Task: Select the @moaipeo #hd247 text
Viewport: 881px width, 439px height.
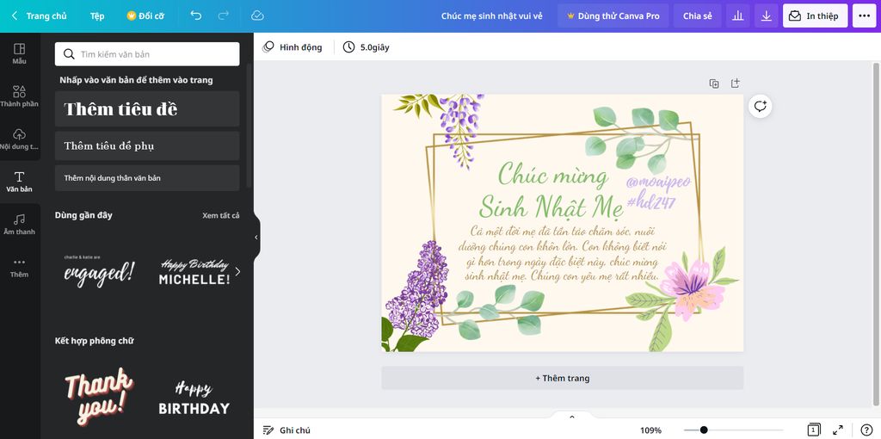Action: [x=658, y=192]
